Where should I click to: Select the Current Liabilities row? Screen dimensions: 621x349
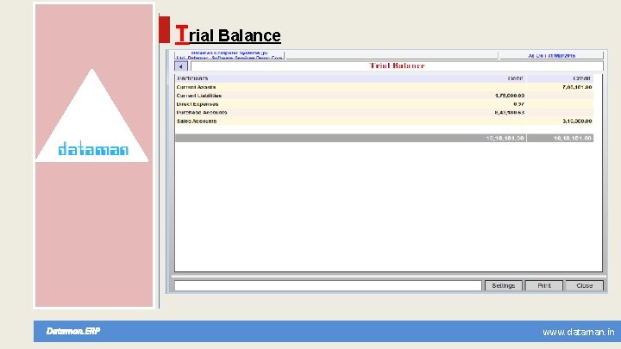(x=384, y=96)
